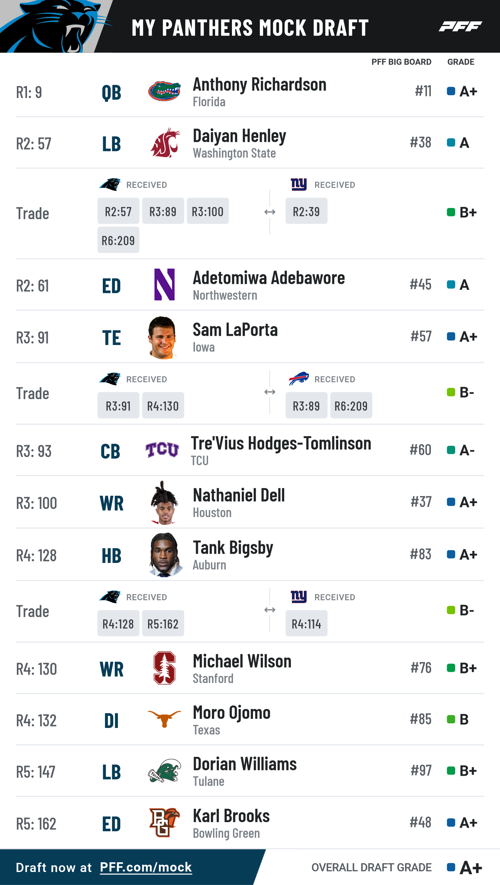Click the PFF logo in header
Image resolution: width=500 pixels, height=885 pixels.
click(460, 26)
